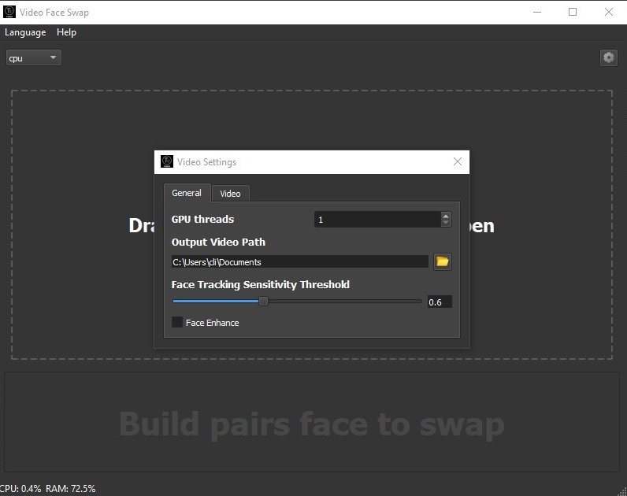Select the General tab
This screenshot has width=627, height=496.
pos(187,193)
